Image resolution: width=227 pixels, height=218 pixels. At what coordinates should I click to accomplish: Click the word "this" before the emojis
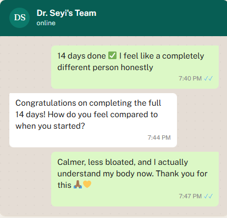click(x=64, y=185)
